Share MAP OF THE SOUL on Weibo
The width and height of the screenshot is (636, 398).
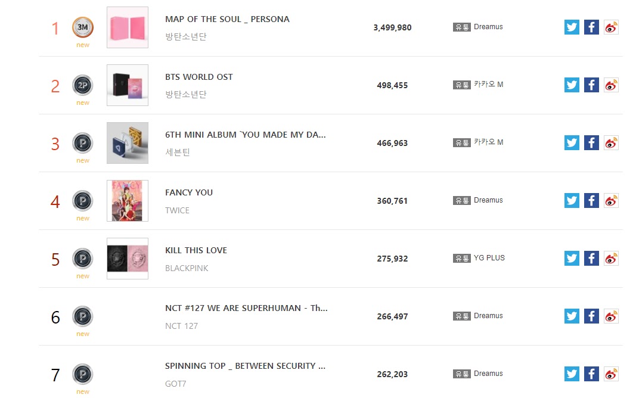tap(611, 27)
